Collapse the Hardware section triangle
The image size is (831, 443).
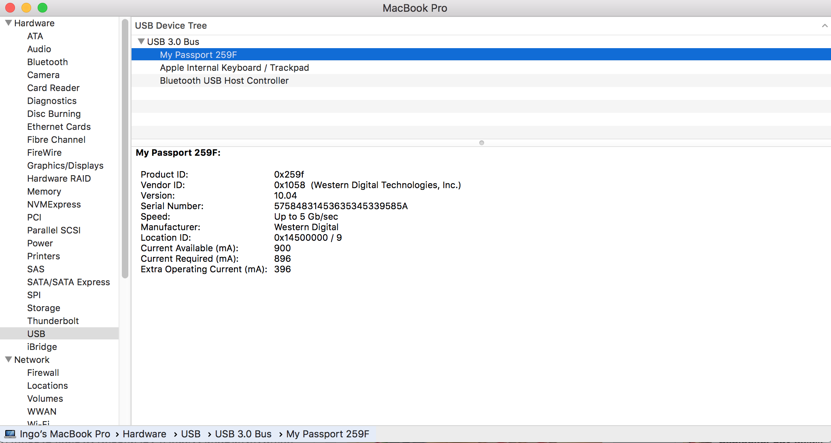pos(8,23)
